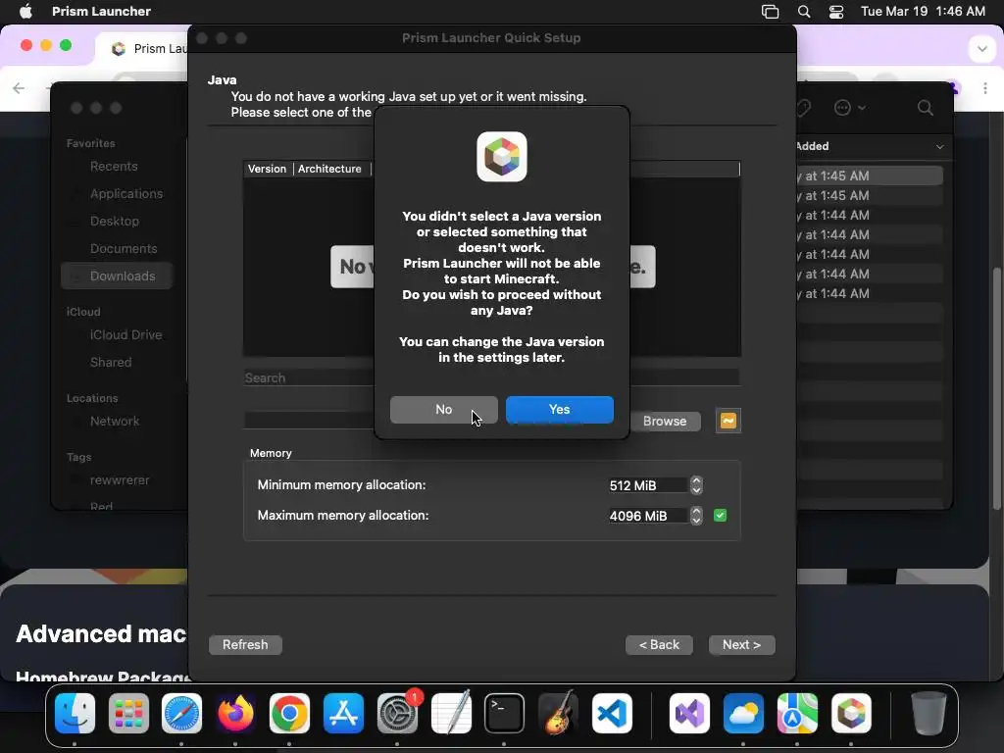Adjust the maximum memory allocation stepper

point(696,516)
